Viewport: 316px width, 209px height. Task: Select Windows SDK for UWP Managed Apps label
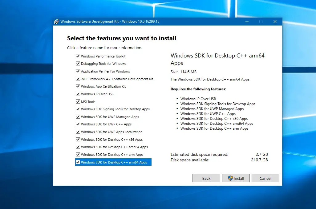(110, 117)
